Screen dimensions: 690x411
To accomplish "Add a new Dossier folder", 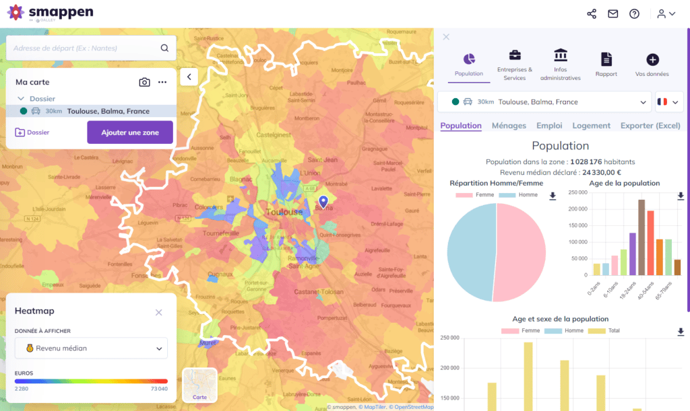I will pos(32,132).
